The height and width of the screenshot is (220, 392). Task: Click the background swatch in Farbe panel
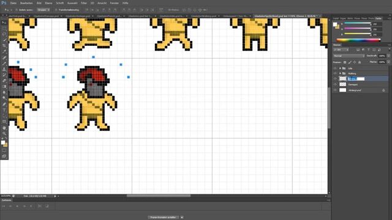coord(337,27)
